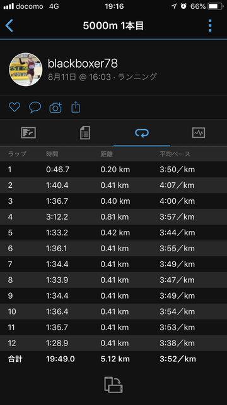Open the three-dot options menu
Screen dimensions: 227x405
[x=210, y=25]
